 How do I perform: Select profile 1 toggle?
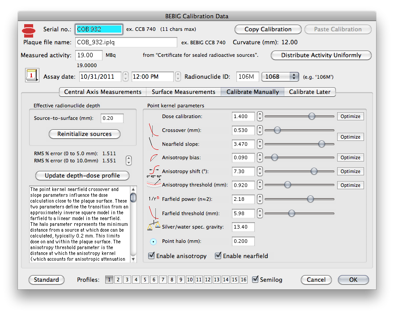[109, 280]
